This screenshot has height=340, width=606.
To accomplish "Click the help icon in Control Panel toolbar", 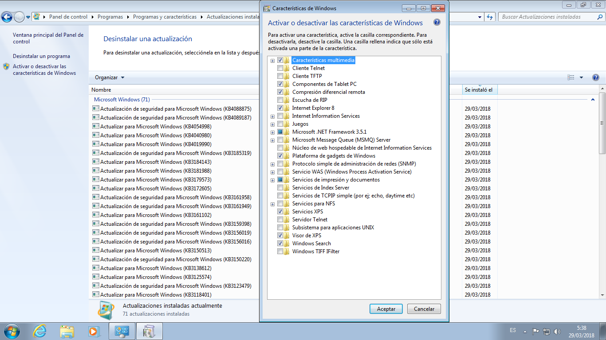I will click(x=596, y=77).
